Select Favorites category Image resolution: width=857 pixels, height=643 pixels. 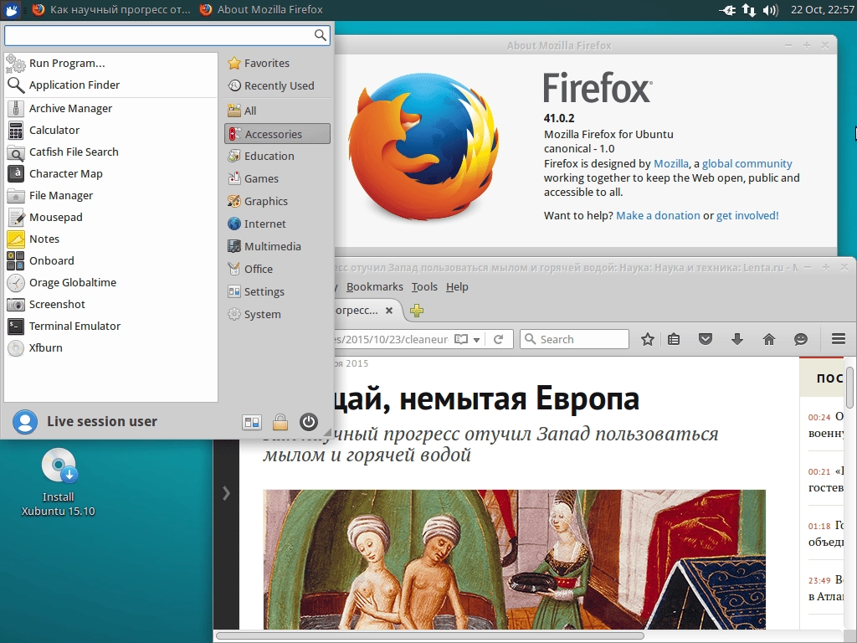[x=278, y=64]
